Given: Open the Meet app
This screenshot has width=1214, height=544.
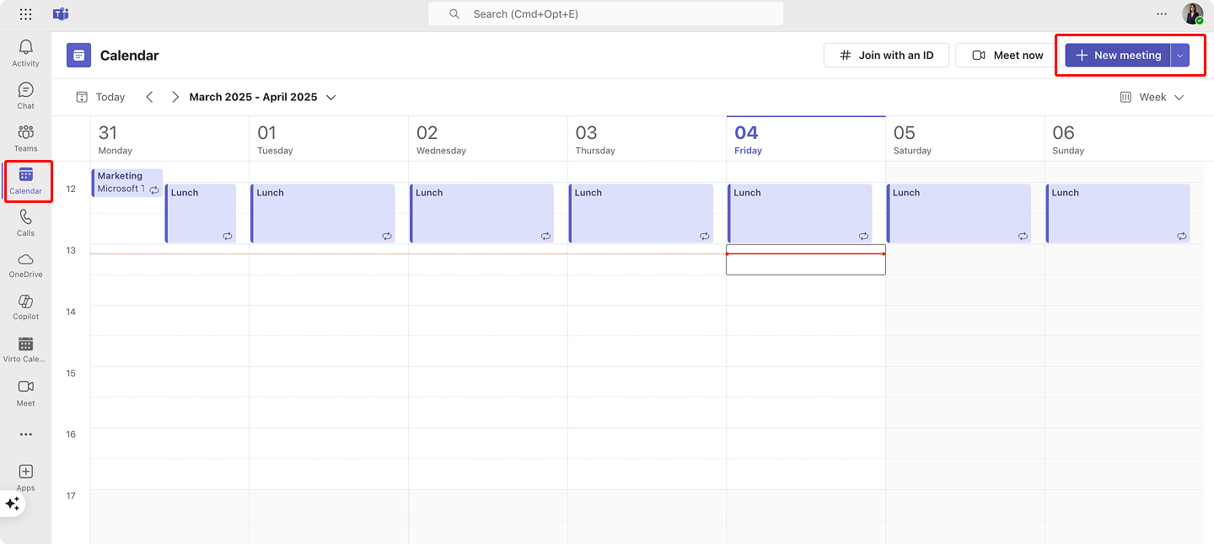Looking at the screenshot, I should click(25, 392).
